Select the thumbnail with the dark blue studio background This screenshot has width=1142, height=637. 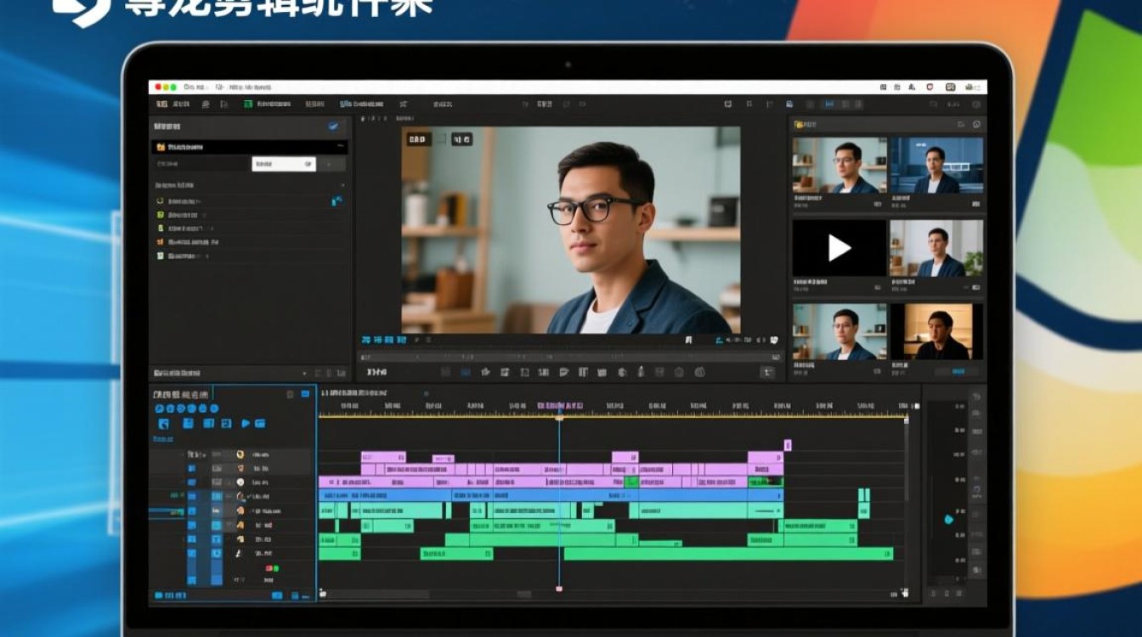click(x=936, y=165)
